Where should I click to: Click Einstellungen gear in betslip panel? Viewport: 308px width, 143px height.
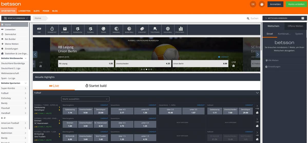pos(266,67)
